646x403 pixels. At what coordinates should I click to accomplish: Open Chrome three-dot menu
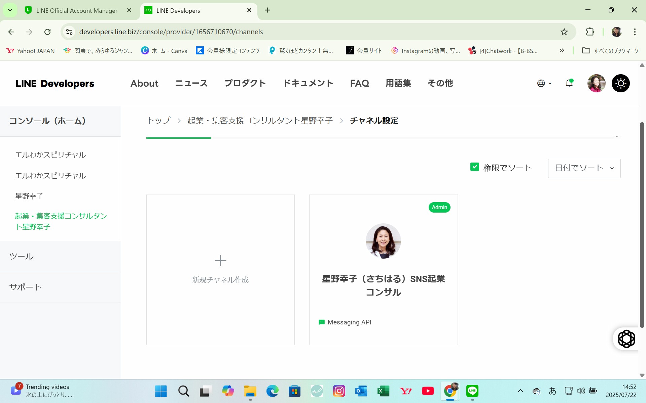tap(635, 32)
